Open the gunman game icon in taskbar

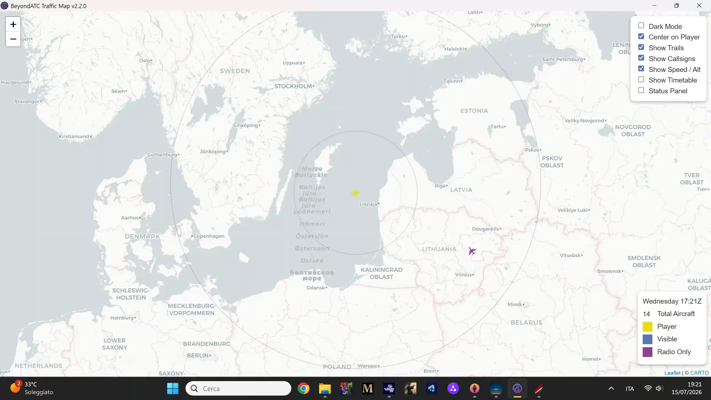pyautogui.click(x=410, y=388)
